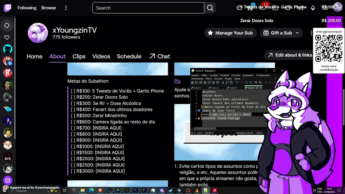Switch to the Home channel tab

pyautogui.click(x=34, y=56)
